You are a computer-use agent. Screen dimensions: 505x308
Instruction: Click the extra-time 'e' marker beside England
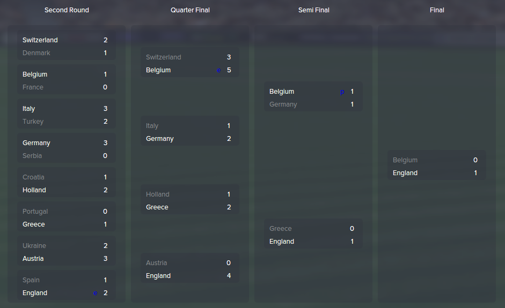tap(96, 293)
